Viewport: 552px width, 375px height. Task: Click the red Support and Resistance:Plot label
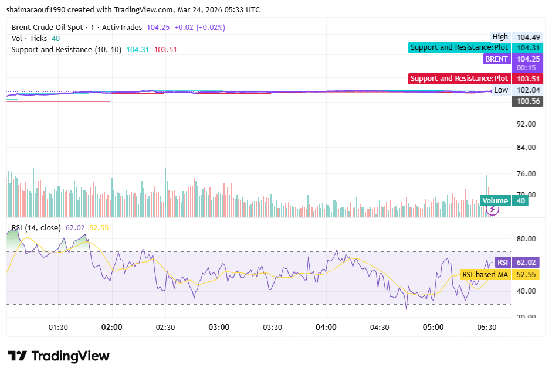pos(459,79)
